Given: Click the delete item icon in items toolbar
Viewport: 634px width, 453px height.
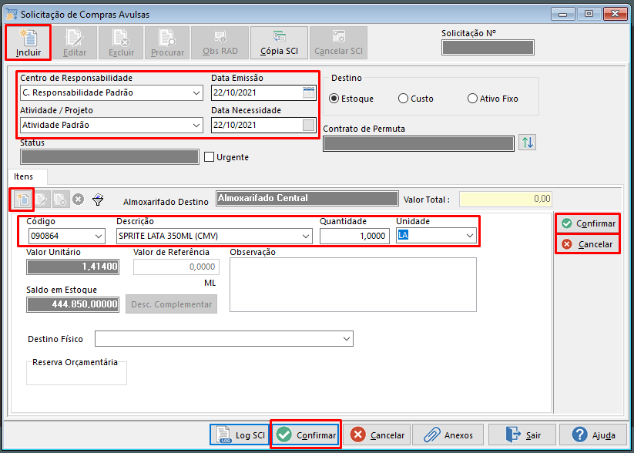Looking at the screenshot, I should (x=60, y=200).
